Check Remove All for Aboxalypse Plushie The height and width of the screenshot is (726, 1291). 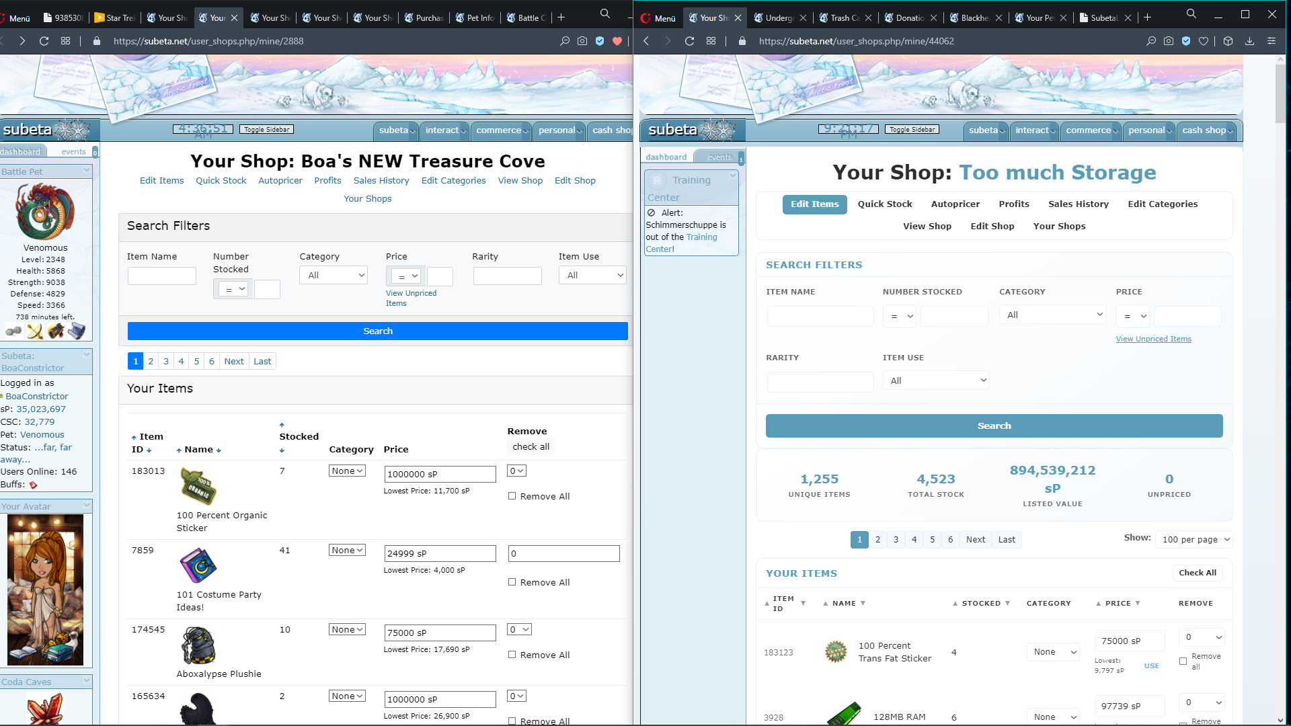coord(512,655)
